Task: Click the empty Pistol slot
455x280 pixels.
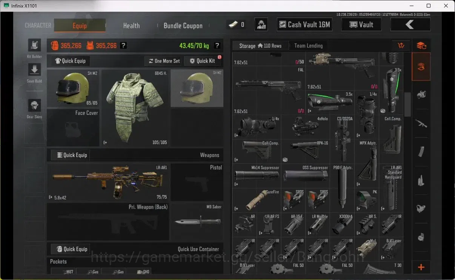Action: 197,182
